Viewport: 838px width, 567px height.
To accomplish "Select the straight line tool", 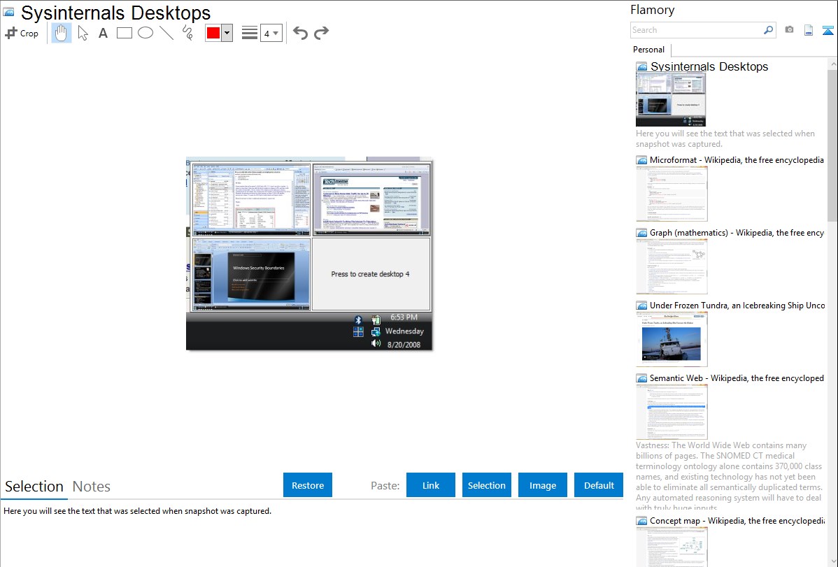I will click(166, 33).
